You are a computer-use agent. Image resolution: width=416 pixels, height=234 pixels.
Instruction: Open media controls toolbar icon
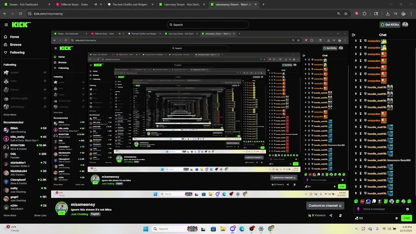pos(396,14)
